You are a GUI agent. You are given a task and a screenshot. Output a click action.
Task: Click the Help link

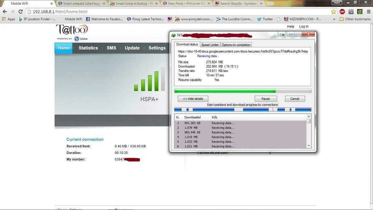tap(291, 26)
